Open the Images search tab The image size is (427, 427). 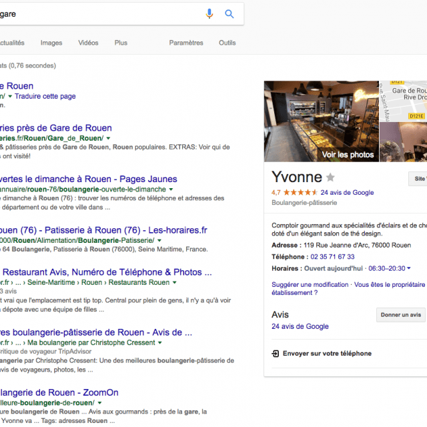pyautogui.click(x=51, y=43)
